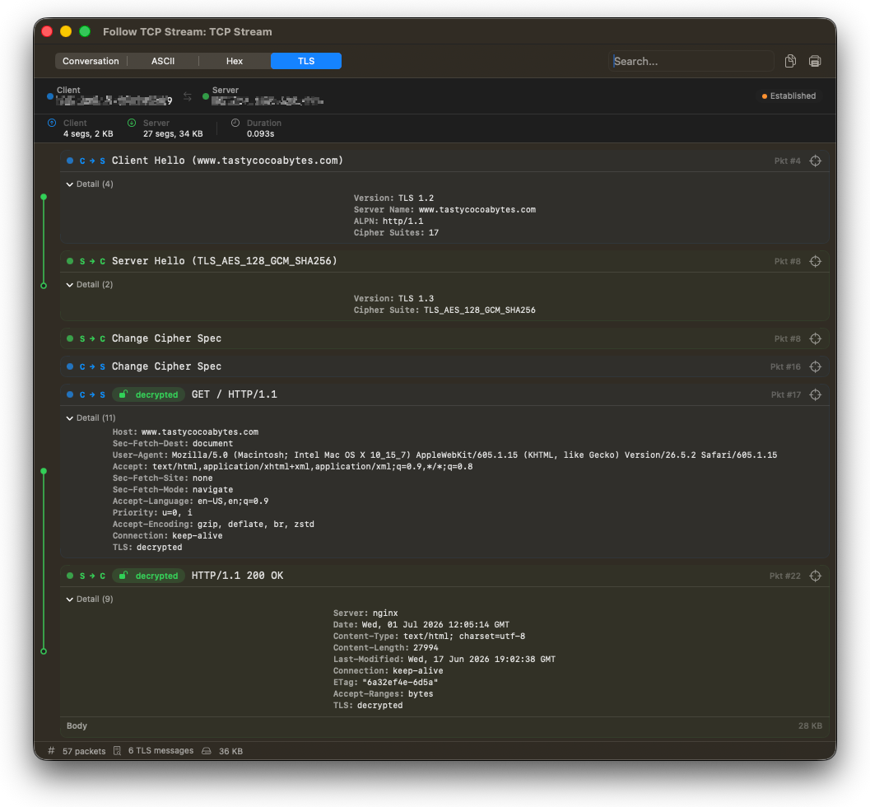Image resolution: width=870 pixels, height=807 pixels.
Task: Click the User-Agent header line
Action: click(444, 455)
